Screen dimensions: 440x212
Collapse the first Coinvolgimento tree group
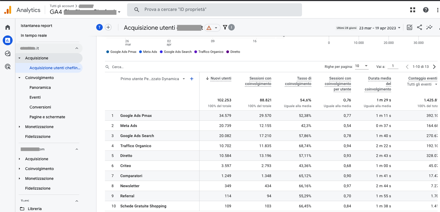pyautogui.click(x=19, y=78)
